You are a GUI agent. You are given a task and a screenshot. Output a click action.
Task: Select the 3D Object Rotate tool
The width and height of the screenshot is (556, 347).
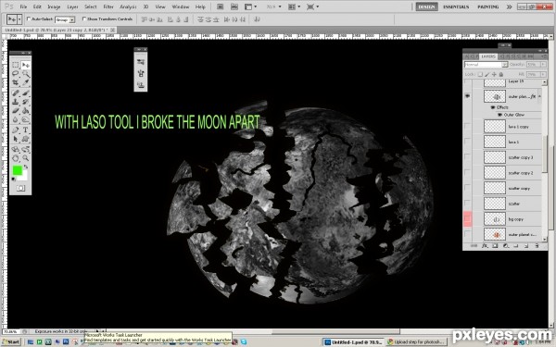click(x=15, y=149)
